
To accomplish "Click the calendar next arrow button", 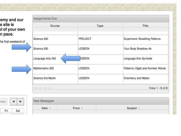I will pyautogui.click(x=21, y=101).
